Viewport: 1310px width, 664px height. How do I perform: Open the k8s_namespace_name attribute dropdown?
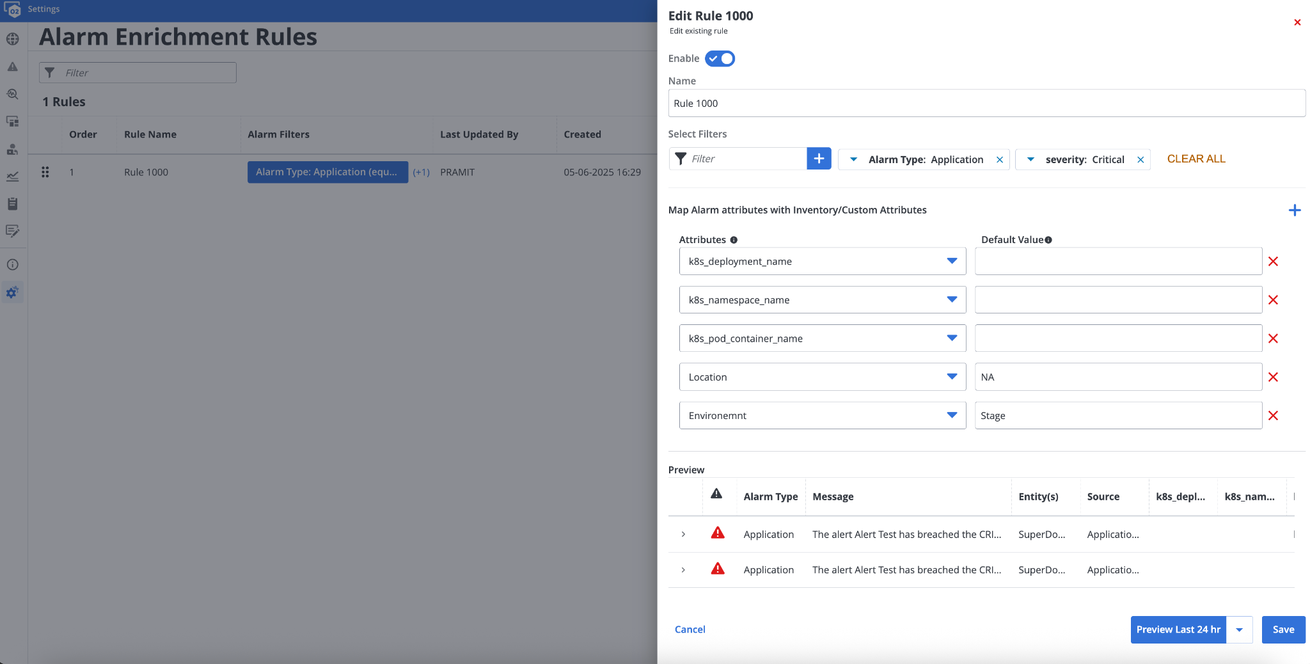pos(951,300)
